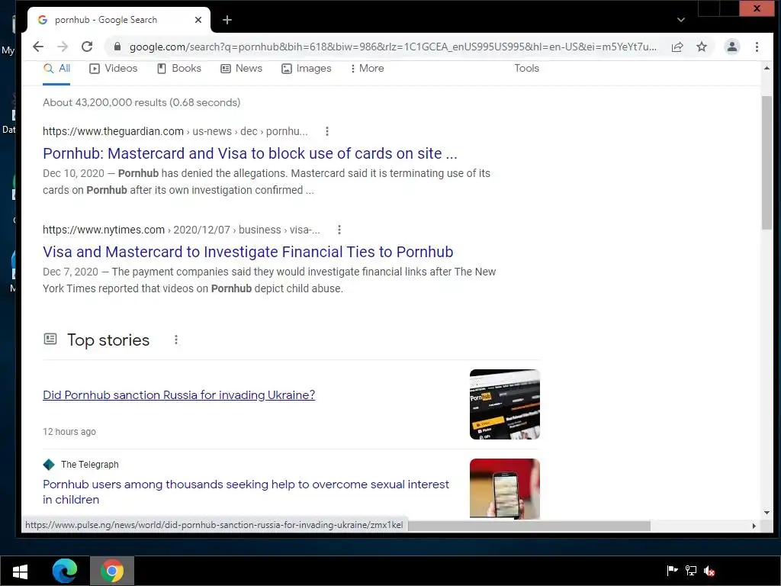Click the 12 hours ago timestamp
The image size is (781, 586).
pos(69,432)
